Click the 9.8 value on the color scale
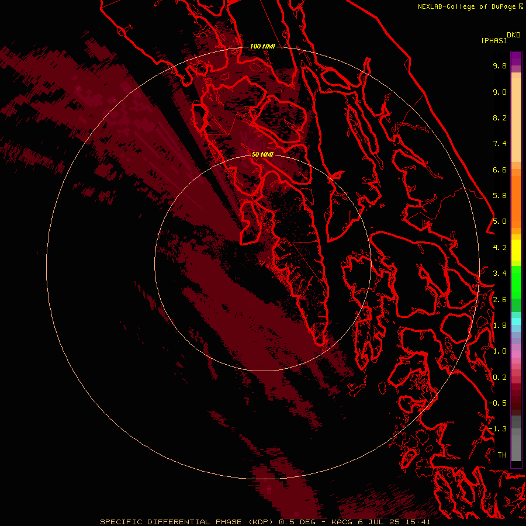The width and height of the screenshot is (526, 526). pyautogui.click(x=500, y=65)
